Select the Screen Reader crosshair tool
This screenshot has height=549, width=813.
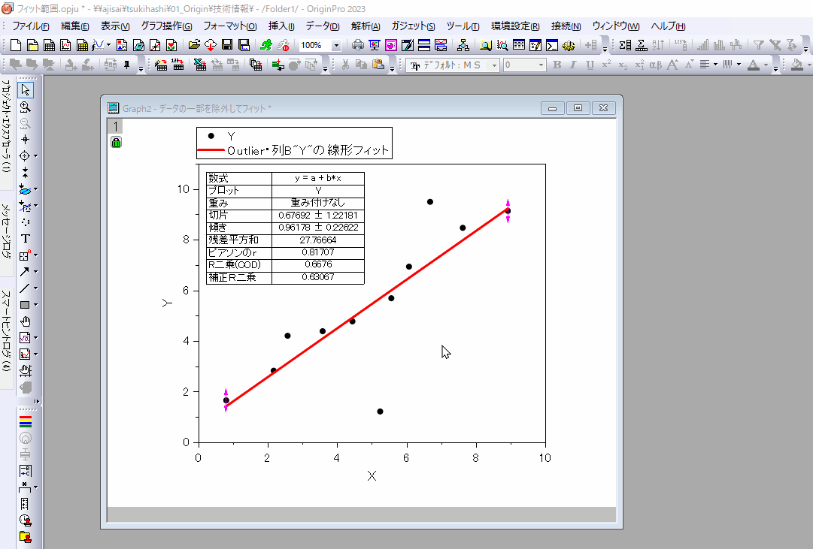(25, 140)
